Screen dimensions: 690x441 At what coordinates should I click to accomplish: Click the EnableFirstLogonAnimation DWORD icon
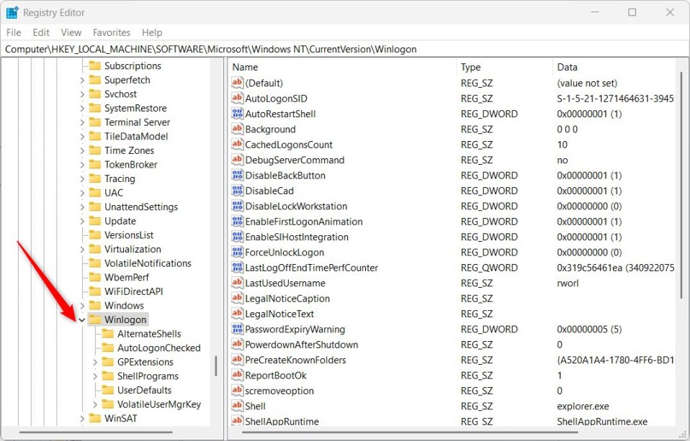point(237,222)
